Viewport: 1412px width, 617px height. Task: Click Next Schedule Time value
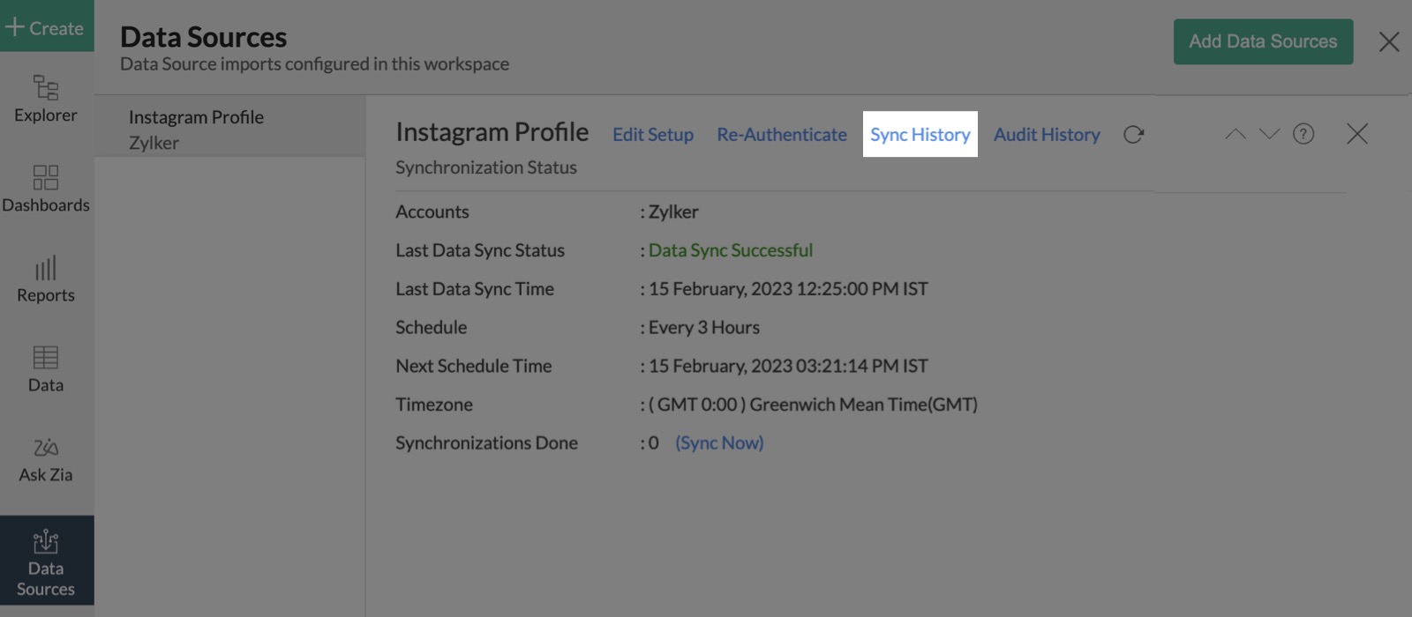788,366
